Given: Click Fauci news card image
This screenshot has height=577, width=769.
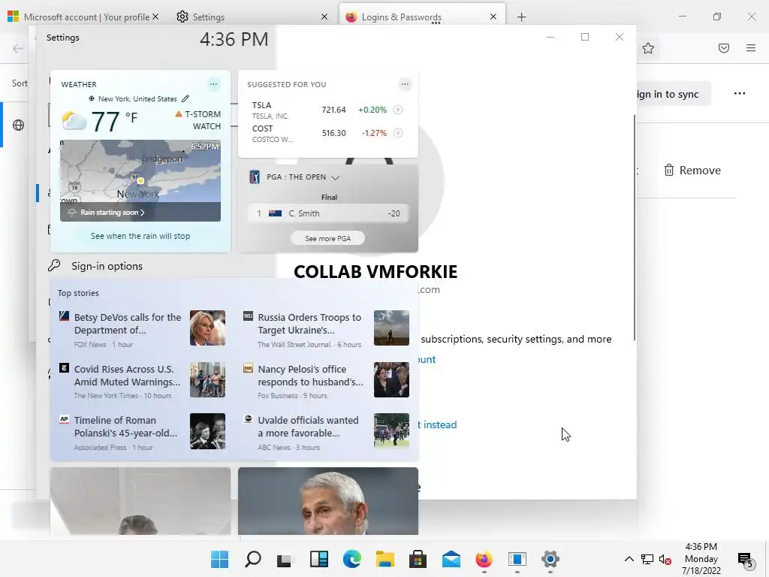Looking at the screenshot, I should [328, 501].
